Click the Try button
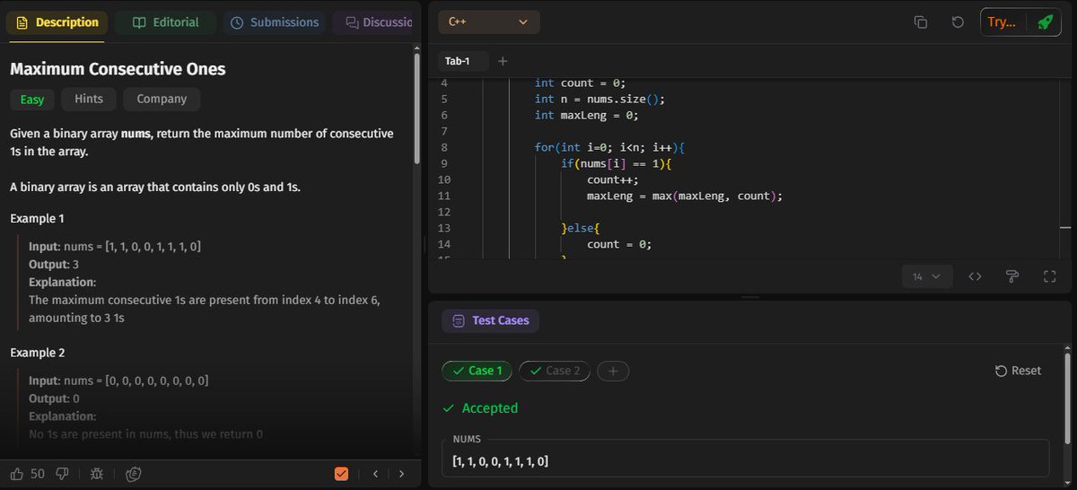This screenshot has height=490, width=1077. pyautogui.click(x=1002, y=22)
